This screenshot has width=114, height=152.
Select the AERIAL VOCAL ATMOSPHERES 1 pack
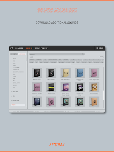66,87
